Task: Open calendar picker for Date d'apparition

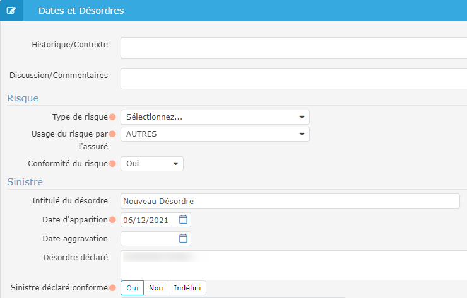Action: click(x=183, y=220)
